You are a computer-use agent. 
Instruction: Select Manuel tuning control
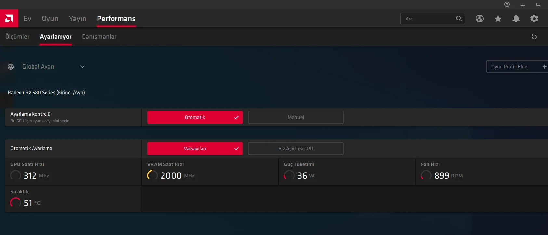coord(296,117)
